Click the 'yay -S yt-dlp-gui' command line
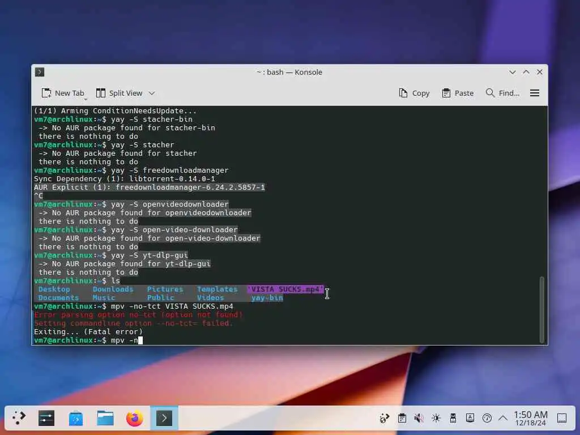 pos(111,255)
